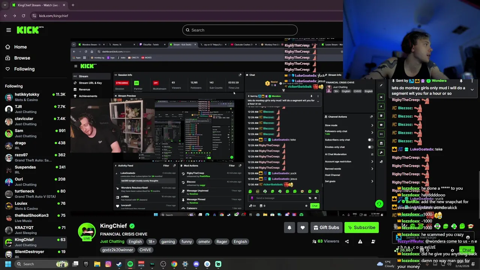Screen dimensions: 480x270
Task: Click the green round button in streamed dashboard
Action: pos(379,204)
